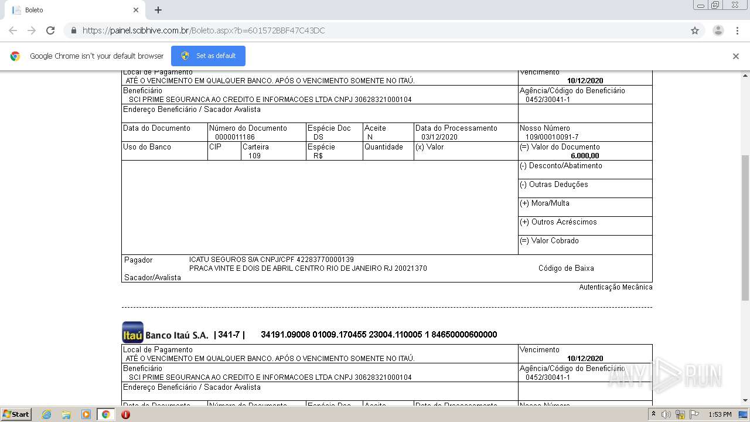This screenshot has height=422, width=750.
Task: Click the page scrollbar down arrow
Action: click(745, 400)
